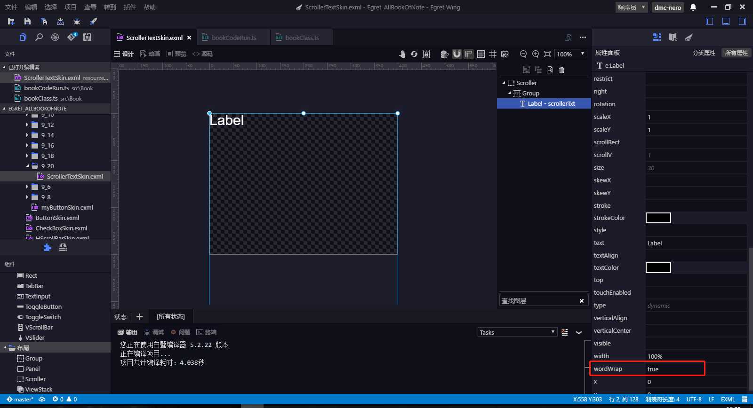Click the delete layer trash icon

click(561, 70)
